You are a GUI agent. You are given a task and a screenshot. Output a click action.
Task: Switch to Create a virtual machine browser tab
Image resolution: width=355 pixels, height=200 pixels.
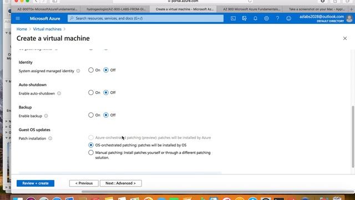tap(185, 9)
